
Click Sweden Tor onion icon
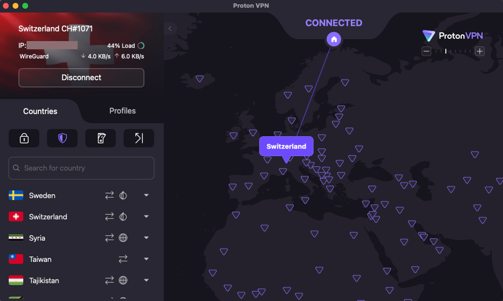pos(123,195)
